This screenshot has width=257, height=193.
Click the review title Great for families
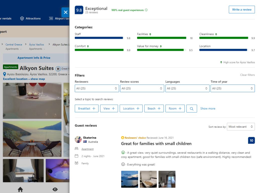click(x=156, y=143)
